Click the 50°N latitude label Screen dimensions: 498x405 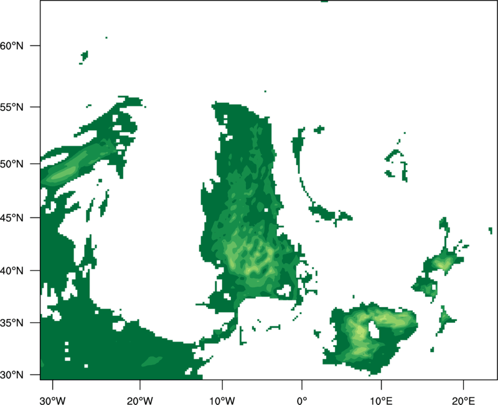[x=12, y=164]
